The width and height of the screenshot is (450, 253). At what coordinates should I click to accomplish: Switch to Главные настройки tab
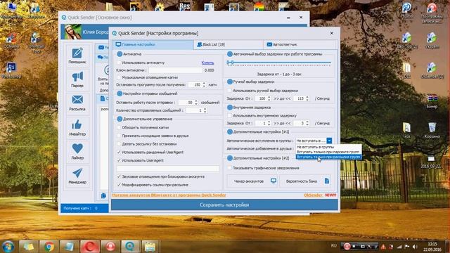tap(153, 44)
